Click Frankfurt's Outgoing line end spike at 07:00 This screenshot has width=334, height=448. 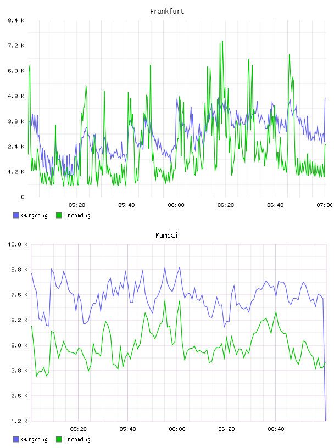[x=325, y=99]
